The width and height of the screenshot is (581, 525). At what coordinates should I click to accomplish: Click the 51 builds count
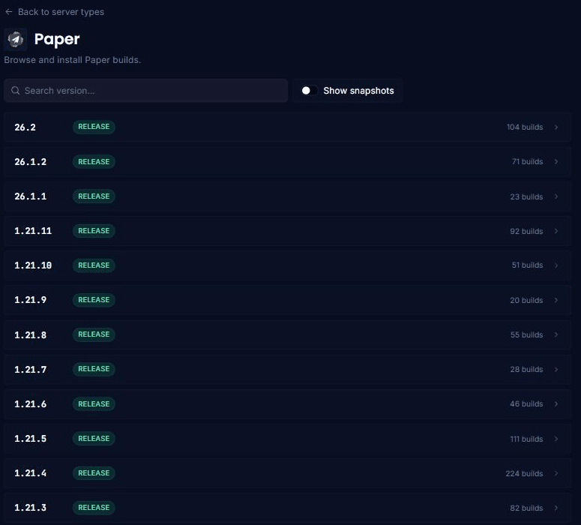pos(527,265)
